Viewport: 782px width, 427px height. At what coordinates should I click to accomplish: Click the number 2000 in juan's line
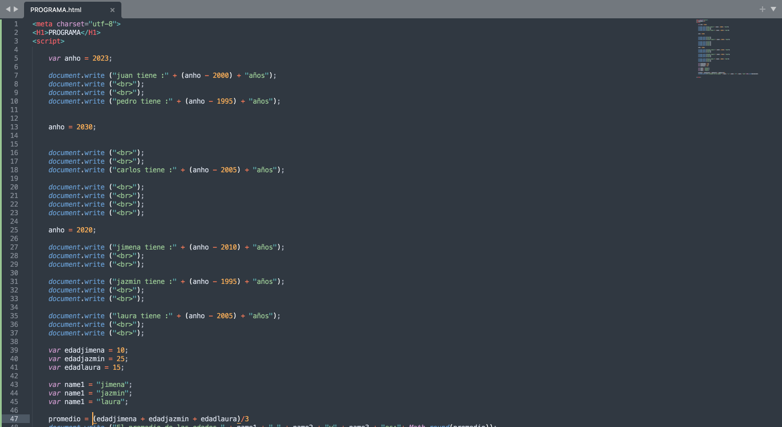pos(220,76)
